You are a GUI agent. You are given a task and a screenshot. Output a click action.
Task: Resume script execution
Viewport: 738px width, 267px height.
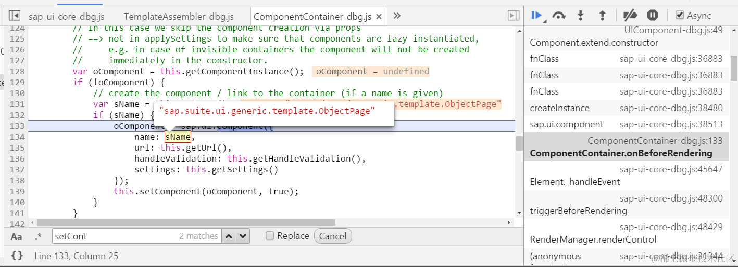(x=536, y=15)
